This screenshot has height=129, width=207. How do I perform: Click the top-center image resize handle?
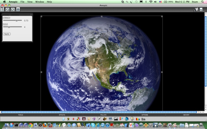pyautogui.click(x=102, y=17)
